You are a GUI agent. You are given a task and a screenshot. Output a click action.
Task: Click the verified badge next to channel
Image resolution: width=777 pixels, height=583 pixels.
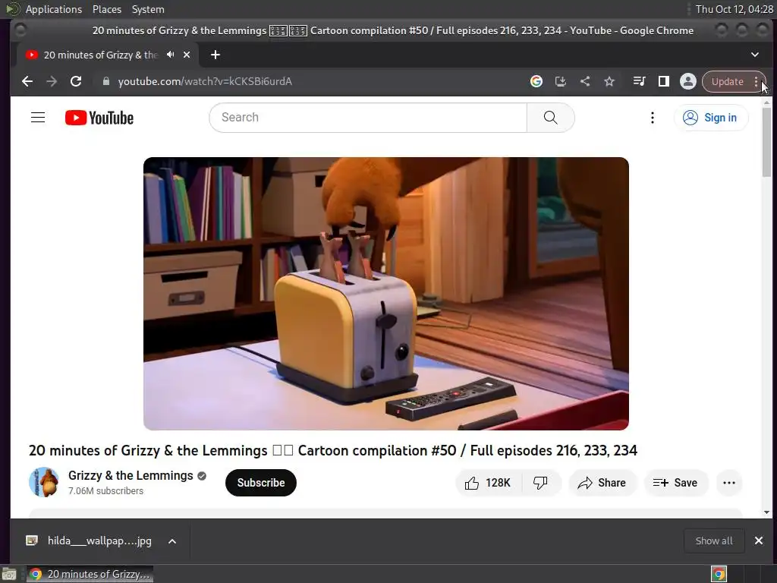[x=202, y=476]
